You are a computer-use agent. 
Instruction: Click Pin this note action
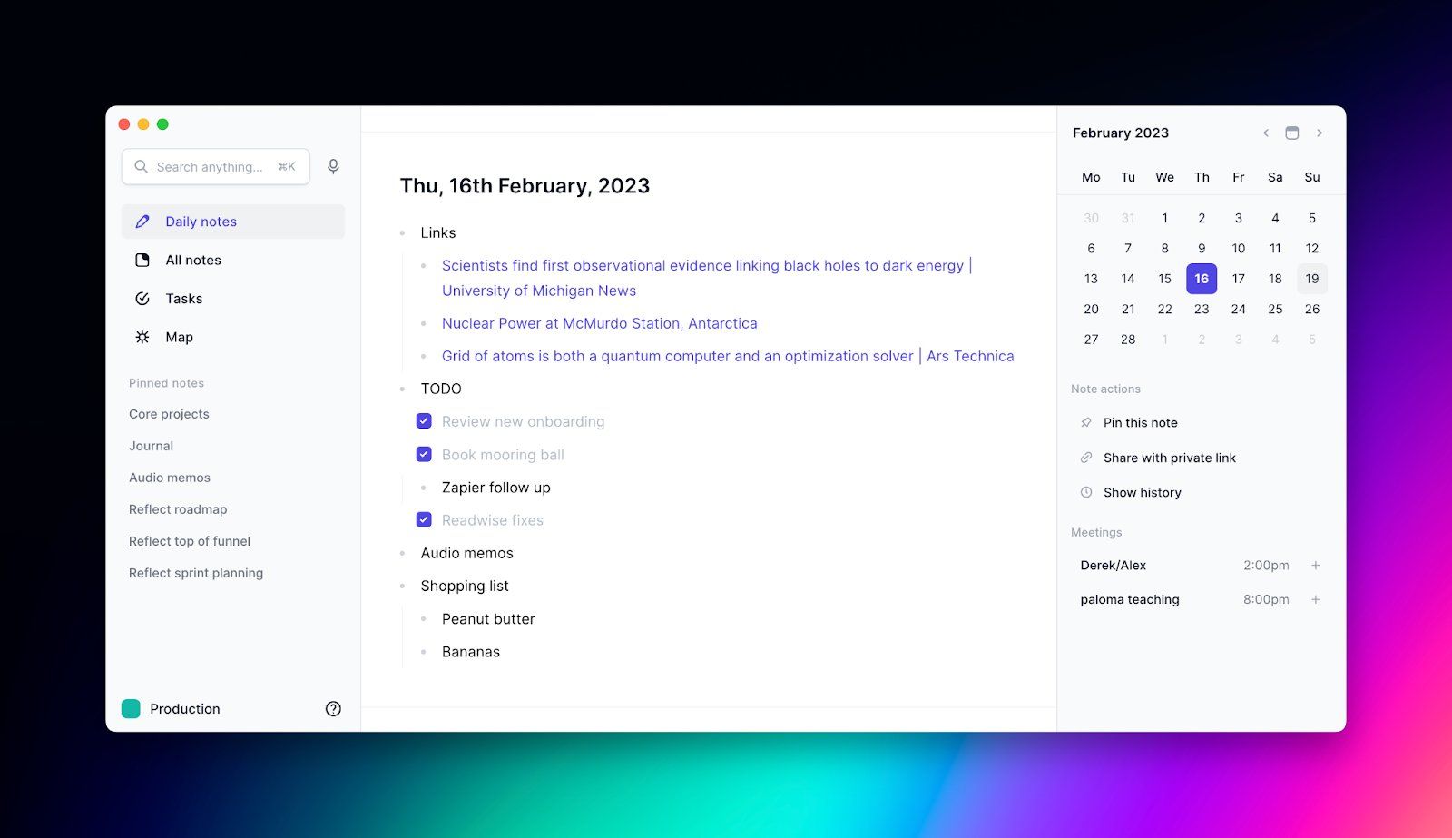(1140, 422)
